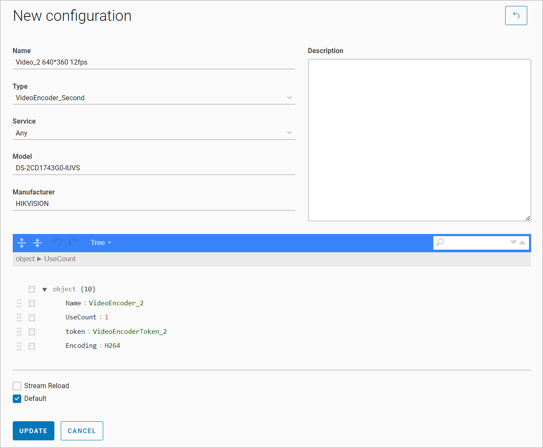Viewport: 543px width, 448px height.
Task: Jump to previous search result arrow
Action: click(x=522, y=242)
